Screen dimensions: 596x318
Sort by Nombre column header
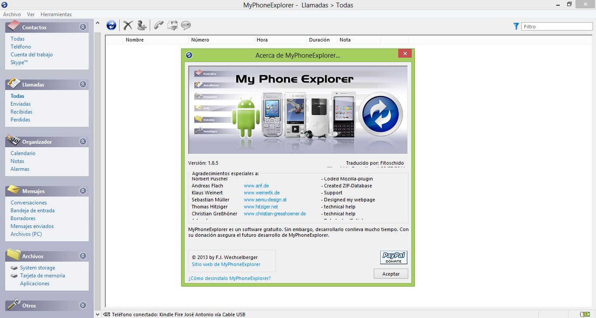click(156, 40)
